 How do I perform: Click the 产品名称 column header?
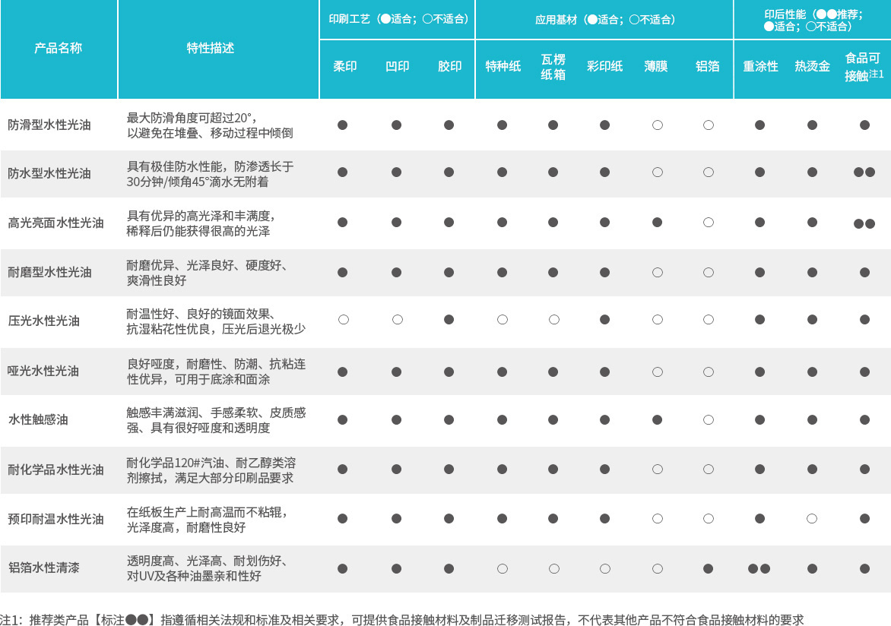59,48
